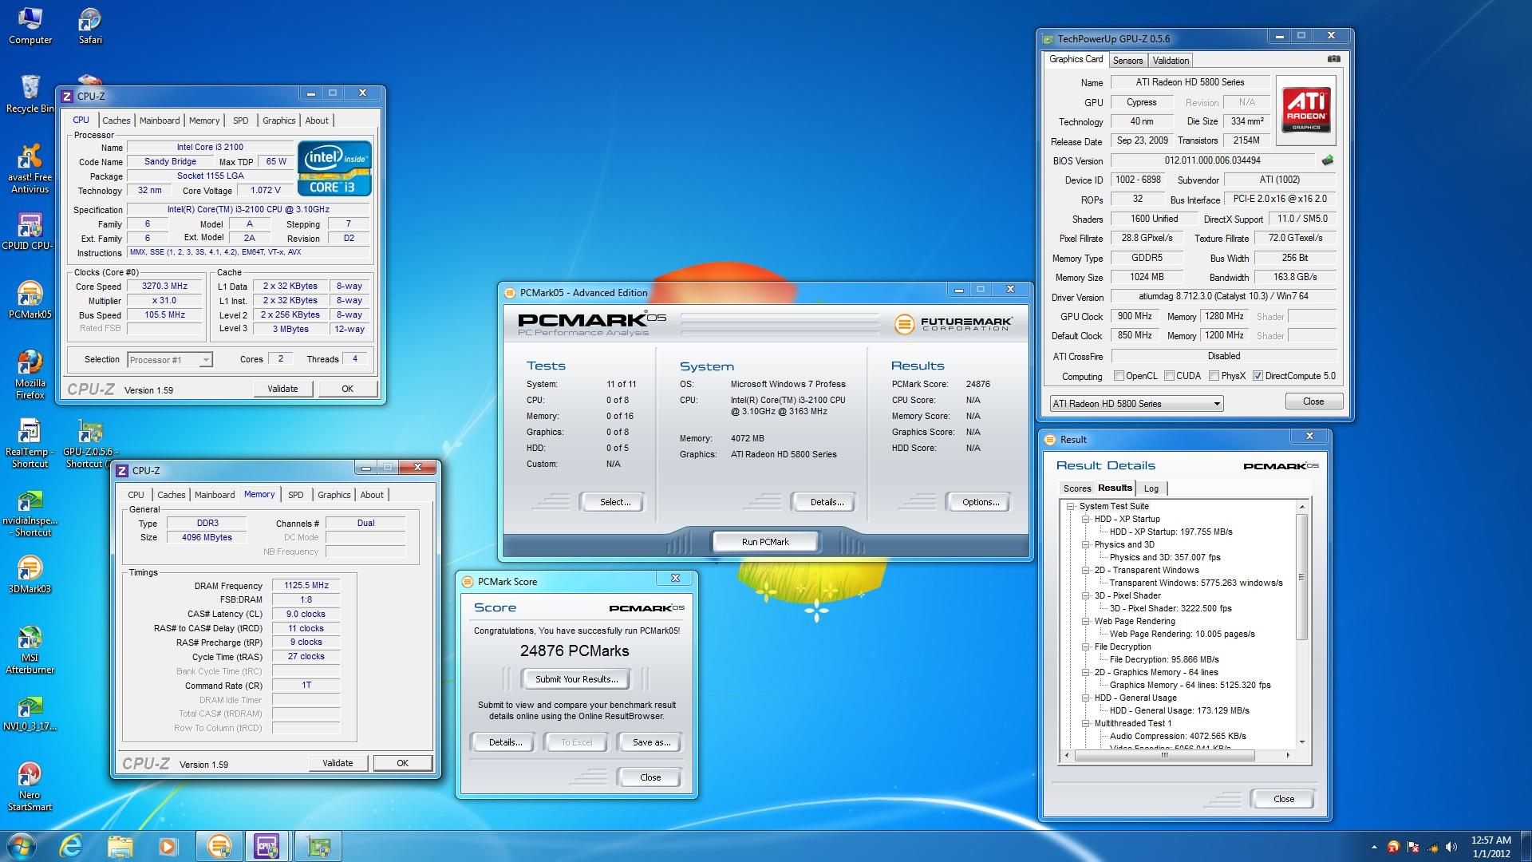This screenshot has height=862, width=1532.
Task: Collapse HDD - XP Startup node
Action: pos(1085,519)
